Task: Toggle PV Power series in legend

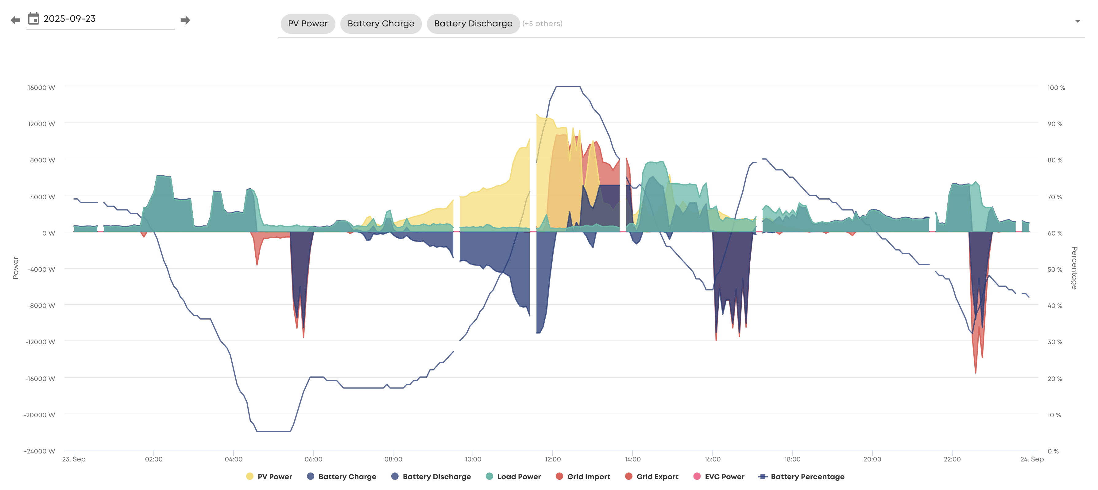Action: 269,476
